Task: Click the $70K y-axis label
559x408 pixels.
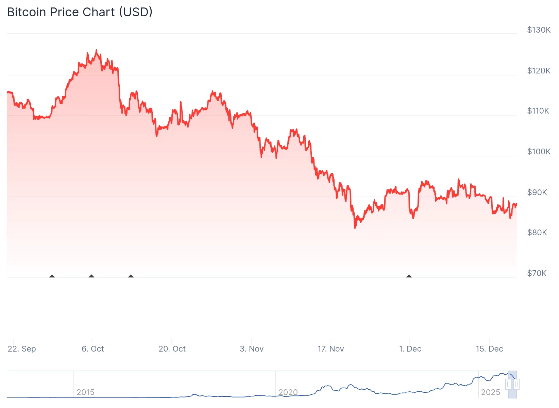Action: click(x=537, y=273)
